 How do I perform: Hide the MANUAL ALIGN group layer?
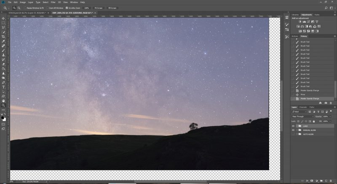(293, 130)
